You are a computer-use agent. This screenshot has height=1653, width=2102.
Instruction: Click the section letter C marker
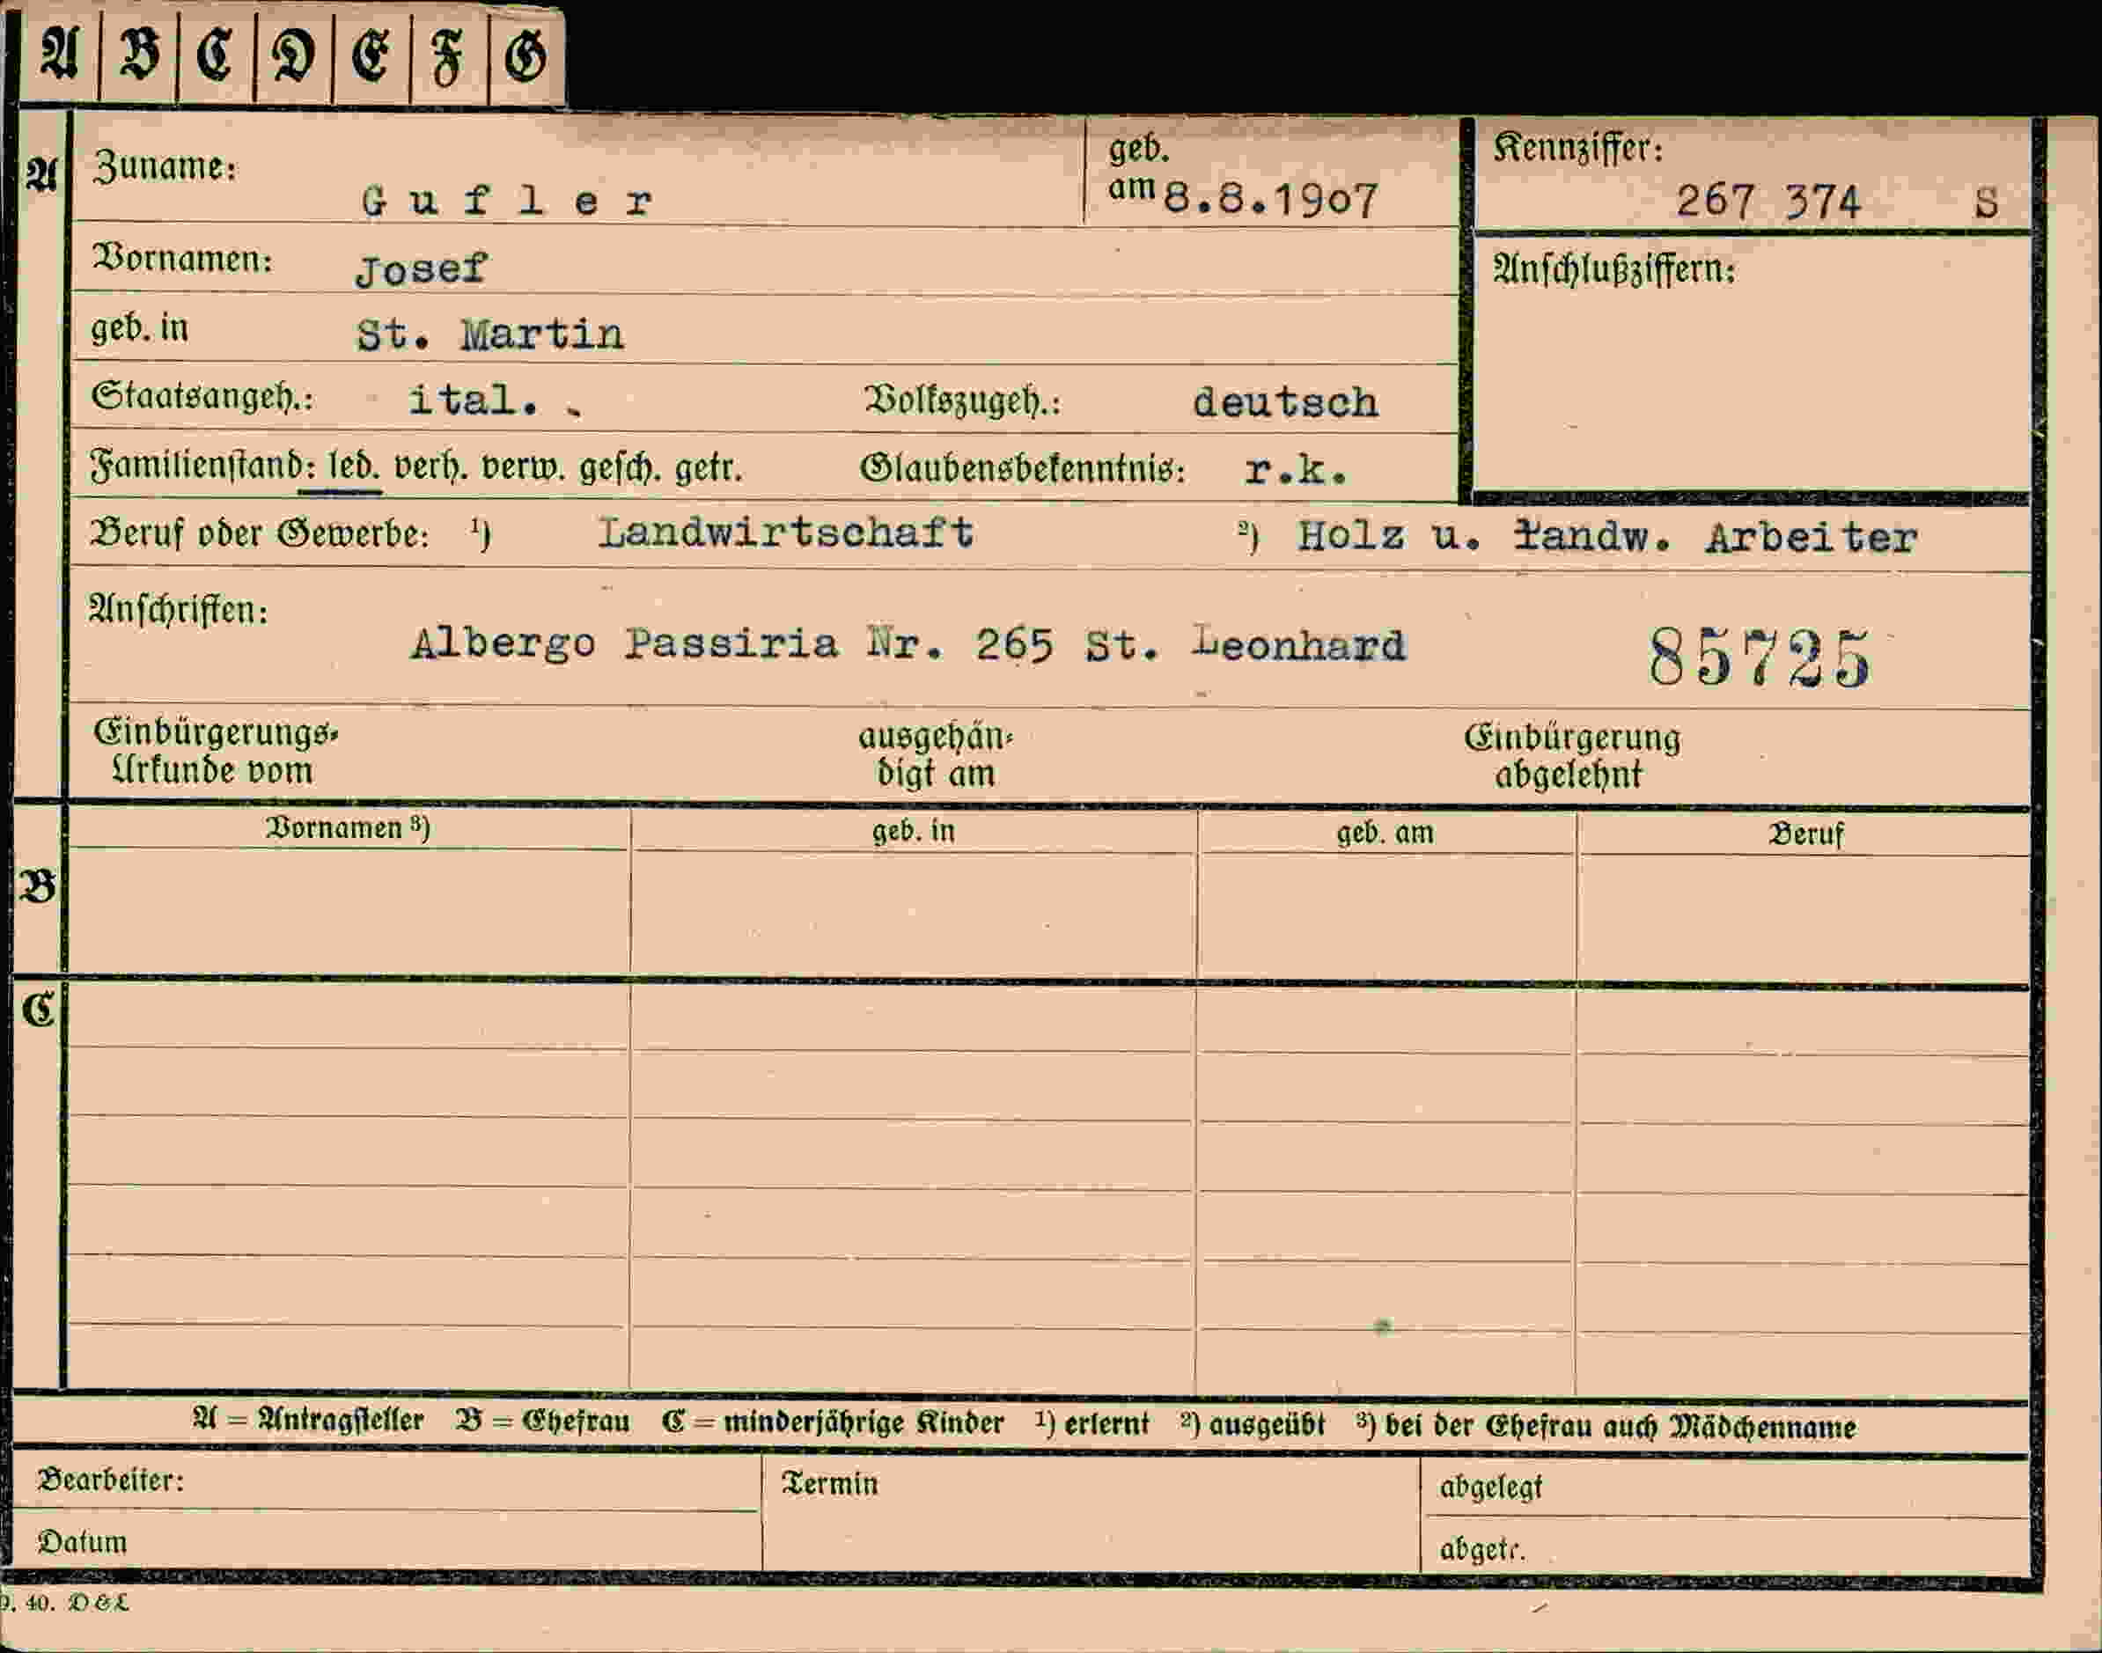click(38, 1010)
